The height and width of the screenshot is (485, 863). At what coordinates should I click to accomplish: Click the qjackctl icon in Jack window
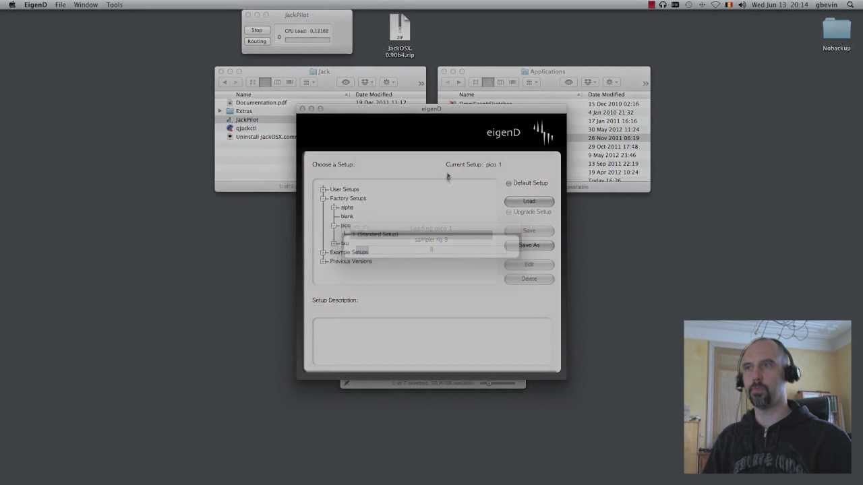(x=230, y=128)
